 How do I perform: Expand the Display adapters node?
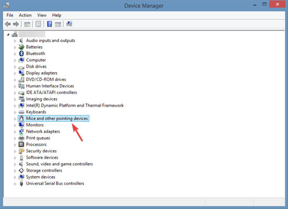(x=15, y=73)
